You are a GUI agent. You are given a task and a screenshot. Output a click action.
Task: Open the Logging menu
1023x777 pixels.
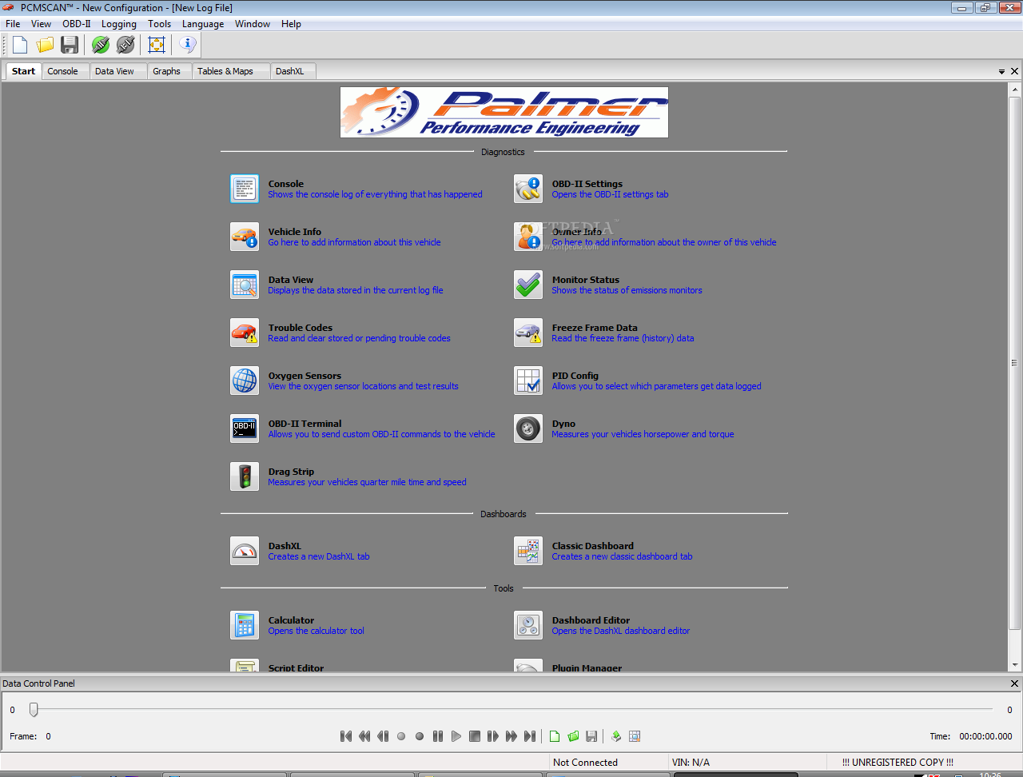(119, 24)
